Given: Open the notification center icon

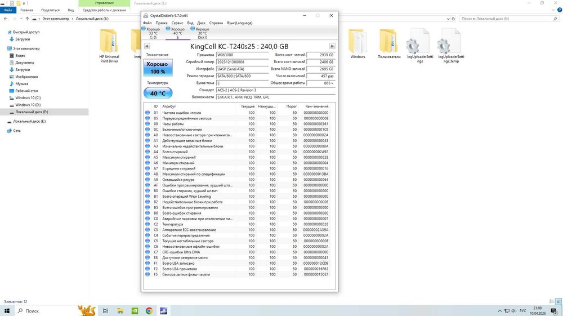Looking at the screenshot, I should pyautogui.click(x=555, y=311).
